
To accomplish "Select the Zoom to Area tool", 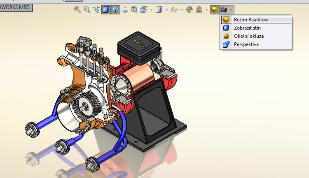I will (x=87, y=9).
